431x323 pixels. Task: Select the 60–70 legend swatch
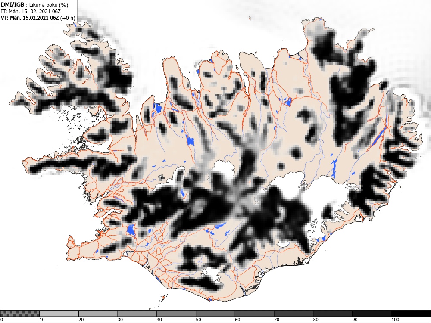click(254, 314)
